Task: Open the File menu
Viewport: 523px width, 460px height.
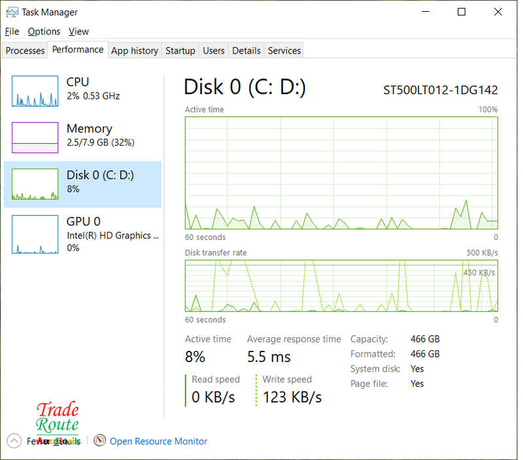Action: point(12,31)
